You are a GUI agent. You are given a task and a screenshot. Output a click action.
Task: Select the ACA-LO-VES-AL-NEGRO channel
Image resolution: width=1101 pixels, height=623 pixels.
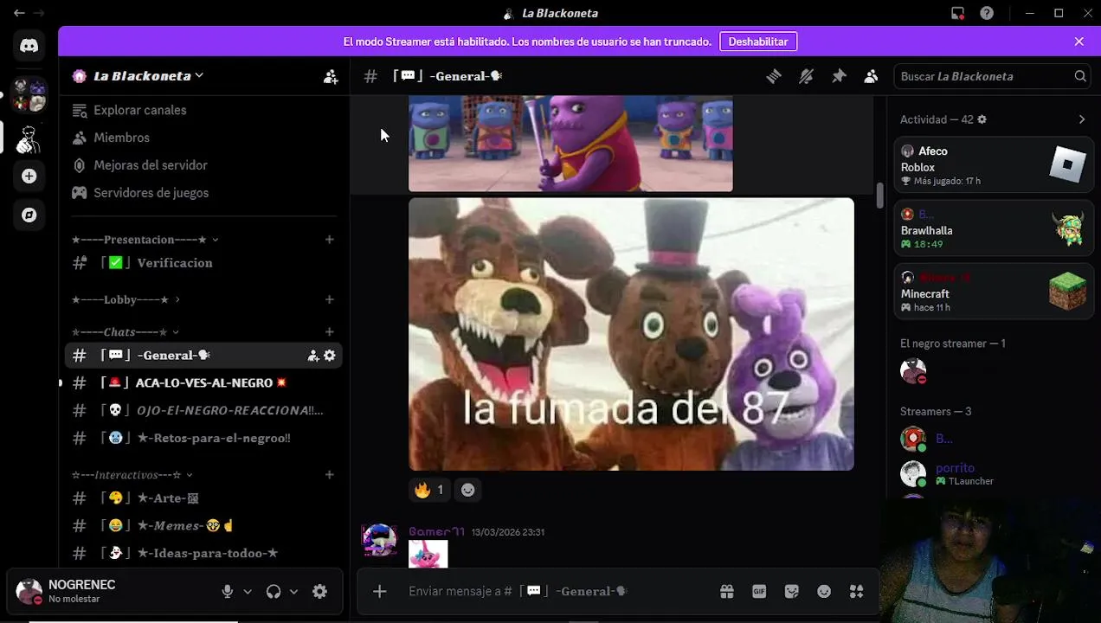coord(203,382)
